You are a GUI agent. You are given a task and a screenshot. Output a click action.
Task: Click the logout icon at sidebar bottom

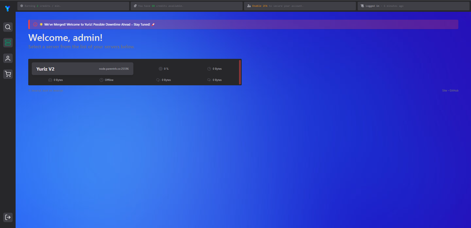click(8, 217)
